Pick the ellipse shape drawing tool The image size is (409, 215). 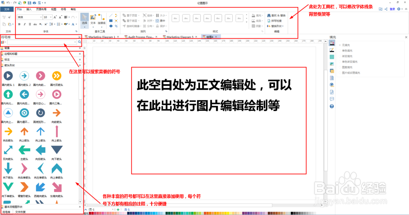(111, 26)
